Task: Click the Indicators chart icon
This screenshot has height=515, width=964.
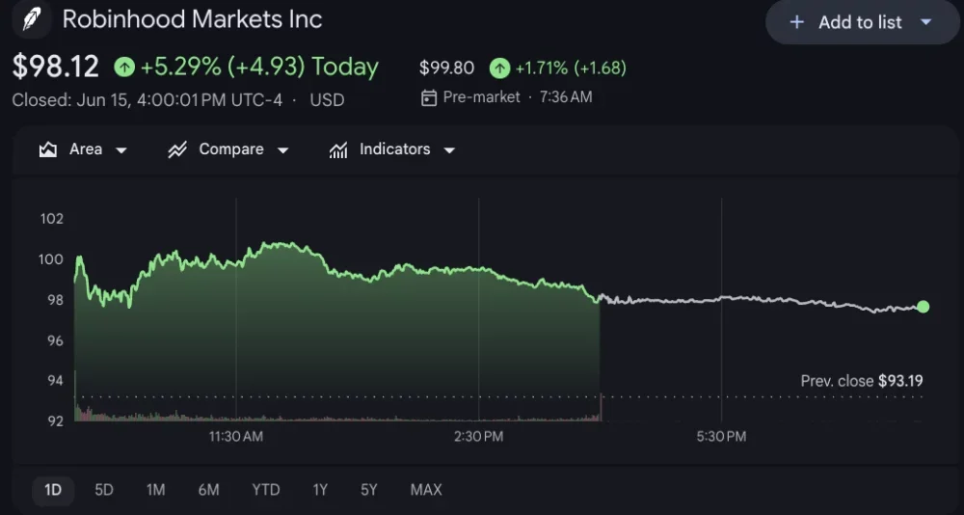Action: 338,149
